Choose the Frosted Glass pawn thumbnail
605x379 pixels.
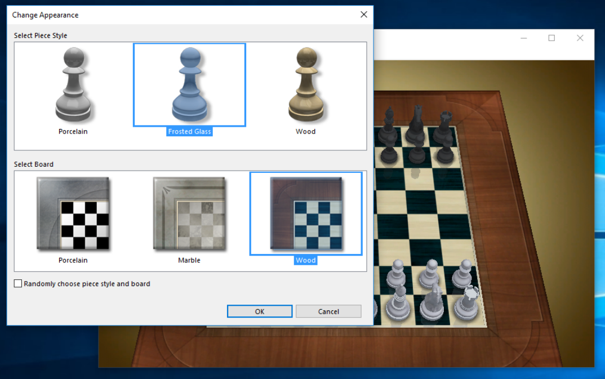point(189,84)
